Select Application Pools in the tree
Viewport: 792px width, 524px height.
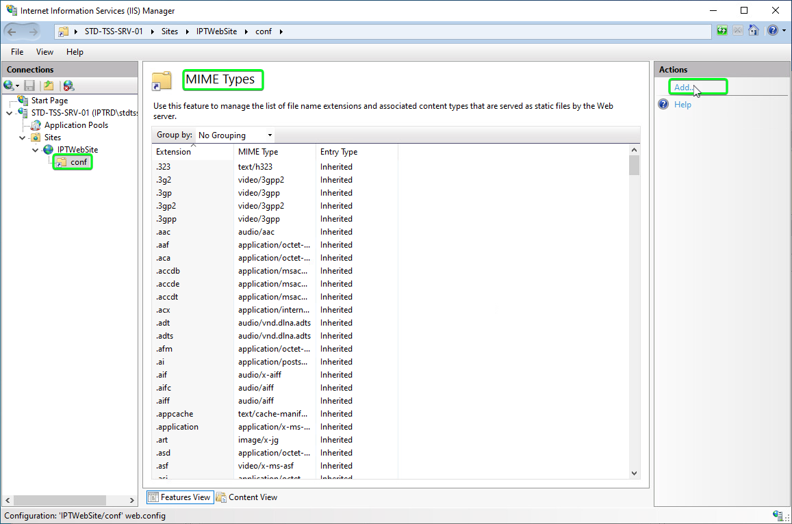pos(76,125)
